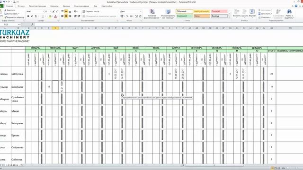This screenshot has width=303, height=170.
Task: Click Wrap Text (Перенос текста) button
Action: click(91, 11)
